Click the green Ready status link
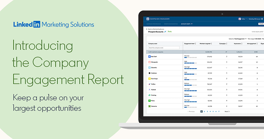264x139 pixels. point(170,32)
